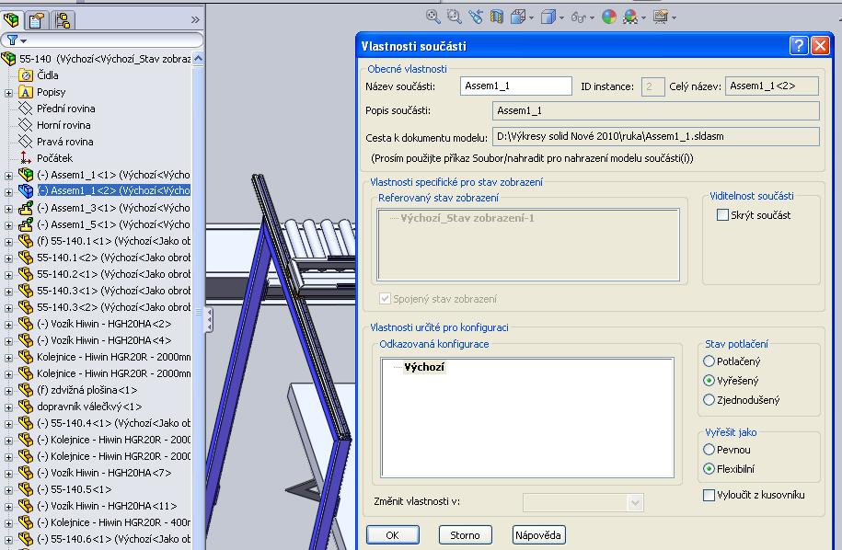Viewport: 842px width, 550px height.
Task: Enable the Skrýt součást checkbox
Action: pos(722,214)
